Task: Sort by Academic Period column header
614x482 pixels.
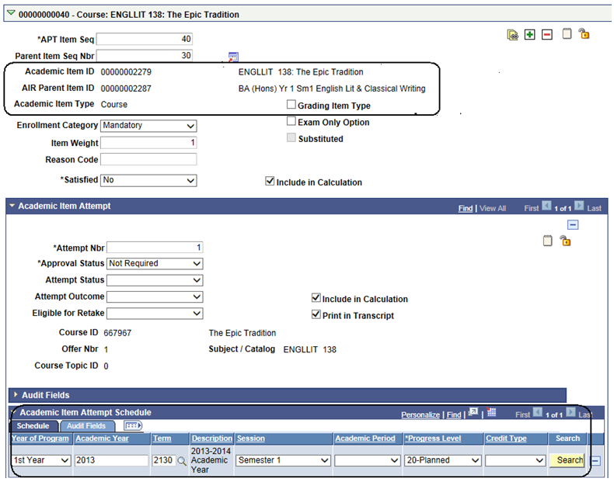Action: (x=365, y=439)
